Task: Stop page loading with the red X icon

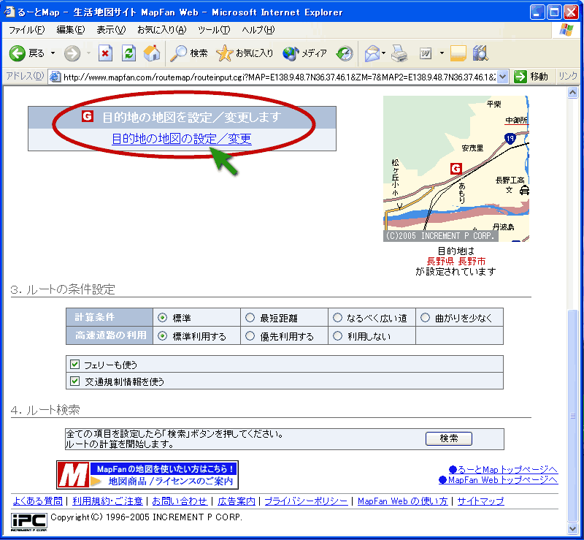Action: [x=105, y=53]
